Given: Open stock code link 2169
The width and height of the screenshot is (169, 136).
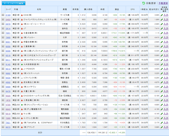Looking at the screenshot, I should point(8,15).
